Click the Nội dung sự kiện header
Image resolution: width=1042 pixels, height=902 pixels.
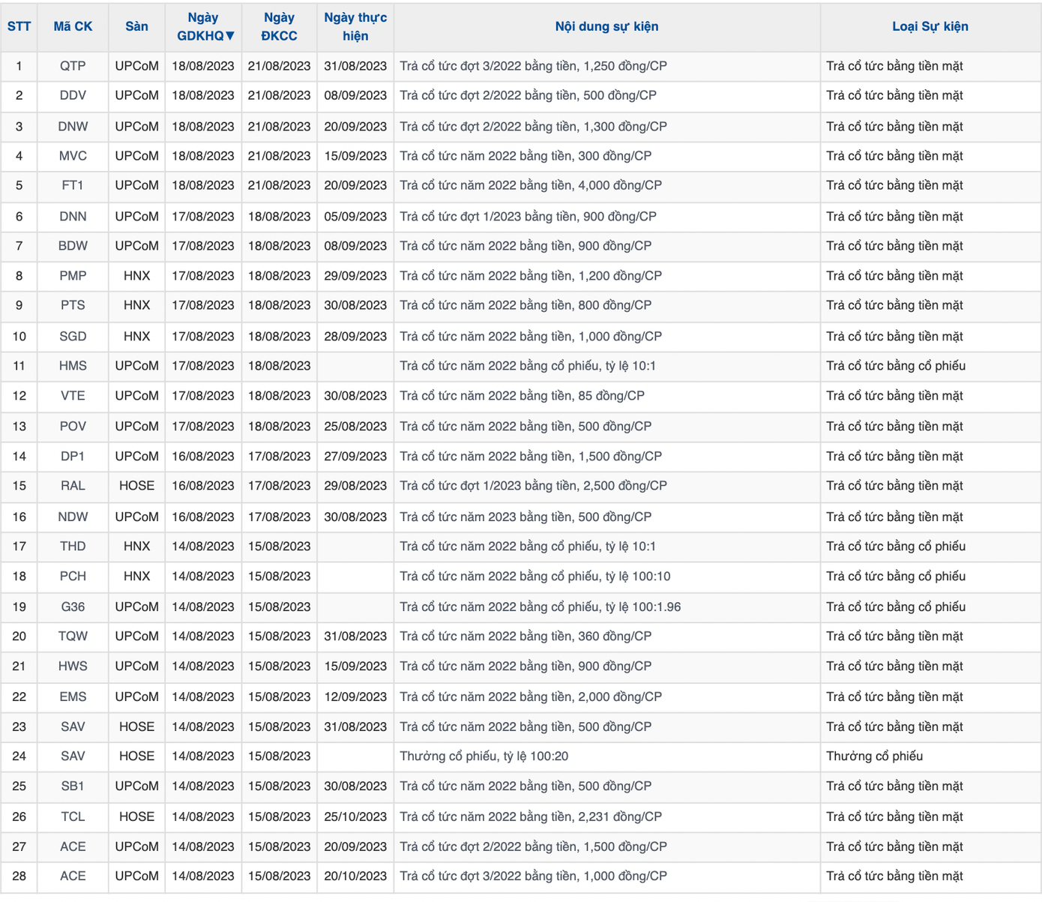tap(606, 27)
